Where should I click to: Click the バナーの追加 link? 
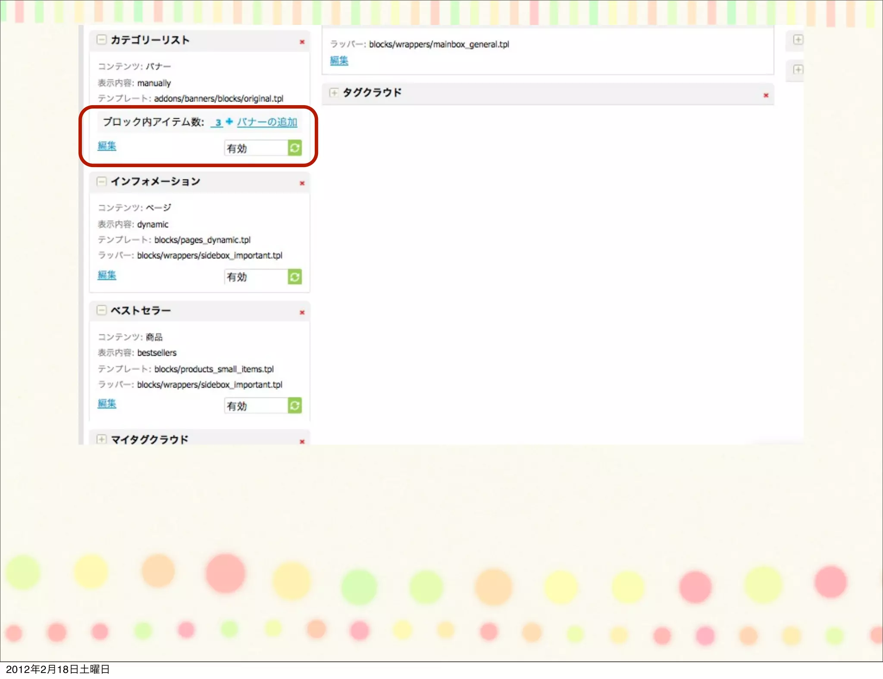click(x=267, y=122)
